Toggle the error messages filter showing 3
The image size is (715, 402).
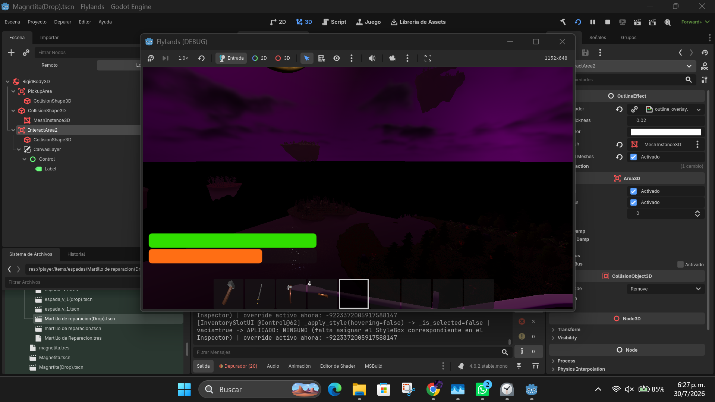(528, 321)
